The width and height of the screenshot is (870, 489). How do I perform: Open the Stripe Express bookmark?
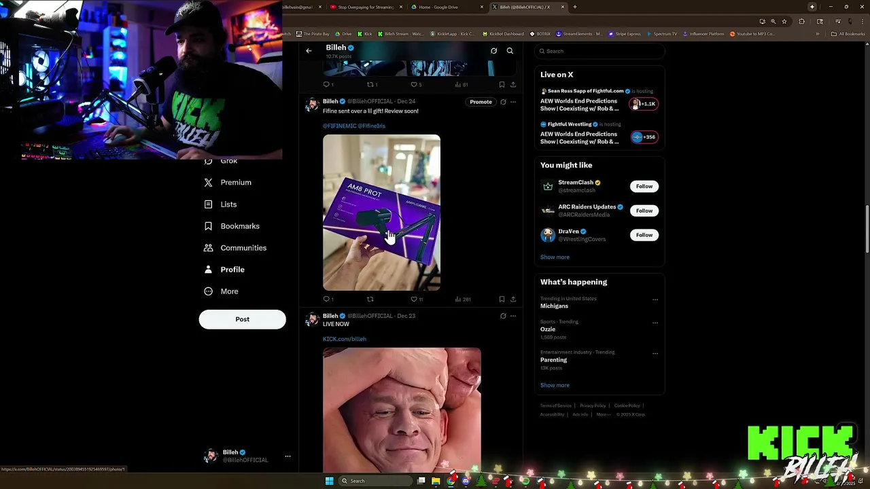coord(625,34)
